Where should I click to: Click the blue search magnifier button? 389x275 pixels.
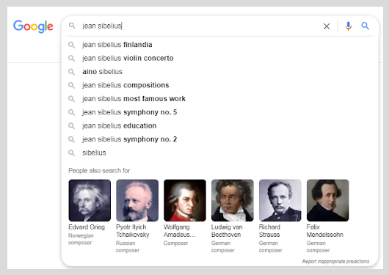(x=366, y=26)
